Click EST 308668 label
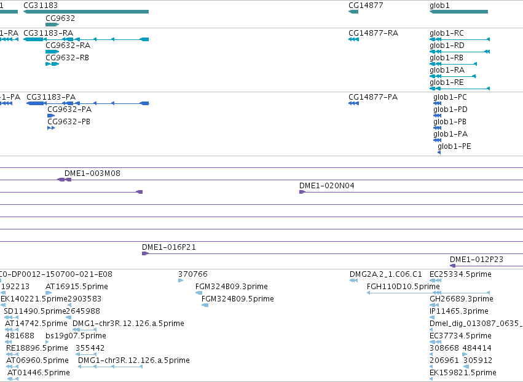 tap(444, 348)
